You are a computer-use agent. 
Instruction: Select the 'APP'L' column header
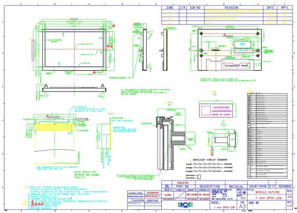(285, 7)
